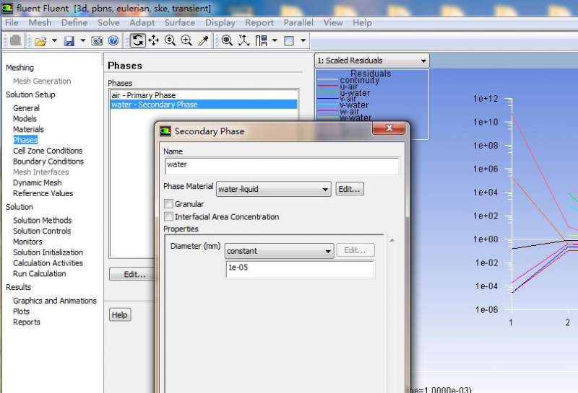Select water - Secondary Phase in list
The image size is (578, 393).
pyautogui.click(x=204, y=105)
